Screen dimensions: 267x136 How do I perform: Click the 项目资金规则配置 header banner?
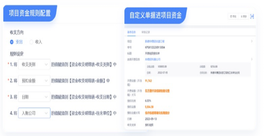tap(30, 13)
